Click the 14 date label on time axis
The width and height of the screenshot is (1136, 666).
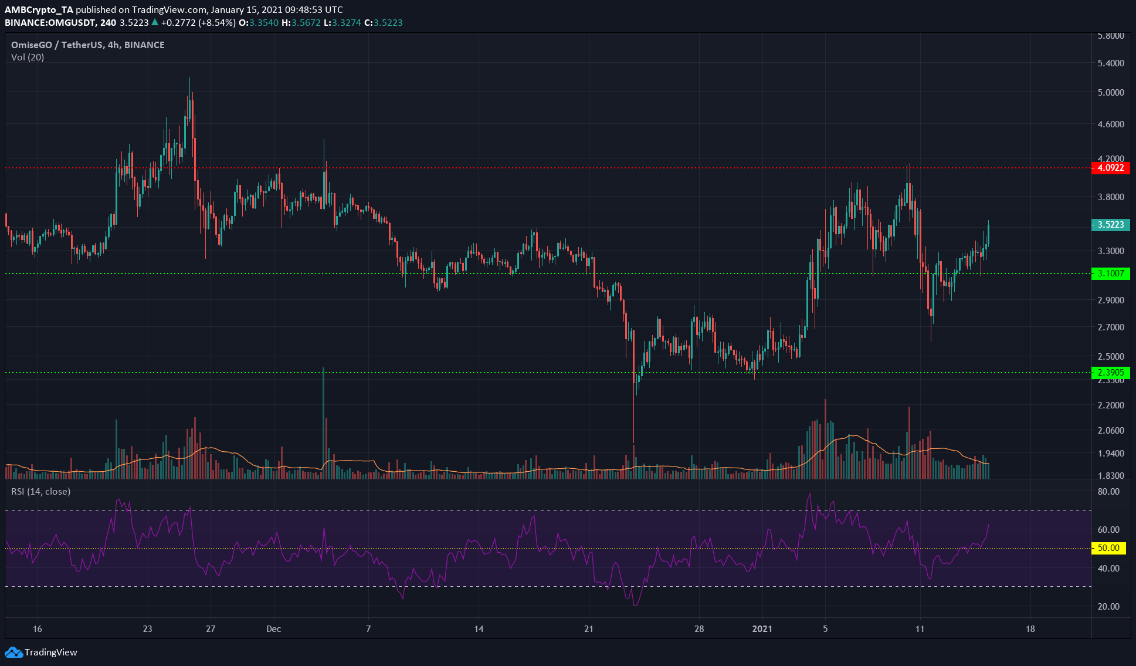[x=479, y=629]
